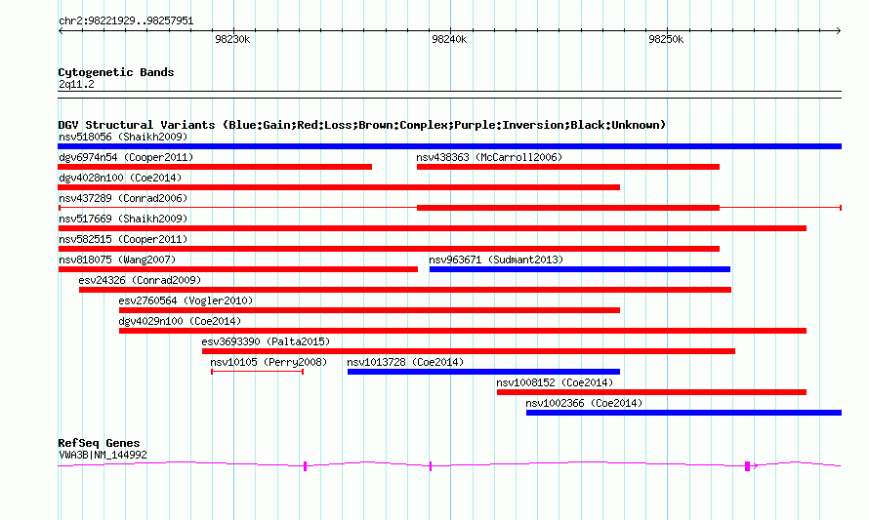Click the 98240k ruler label
Screen dimensions: 869x520
[x=449, y=39]
